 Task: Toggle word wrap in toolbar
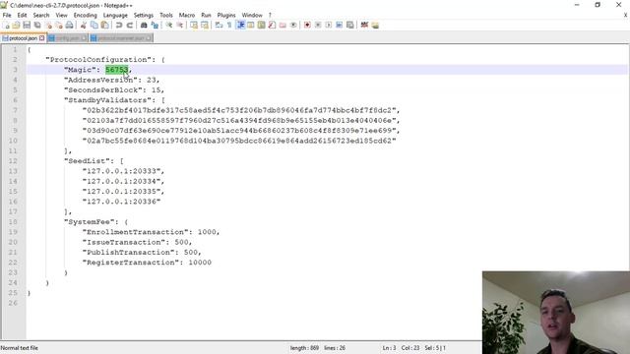click(219, 25)
